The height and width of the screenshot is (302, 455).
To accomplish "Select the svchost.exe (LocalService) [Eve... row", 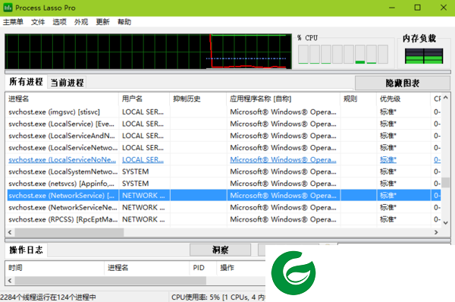I will pyautogui.click(x=224, y=124).
